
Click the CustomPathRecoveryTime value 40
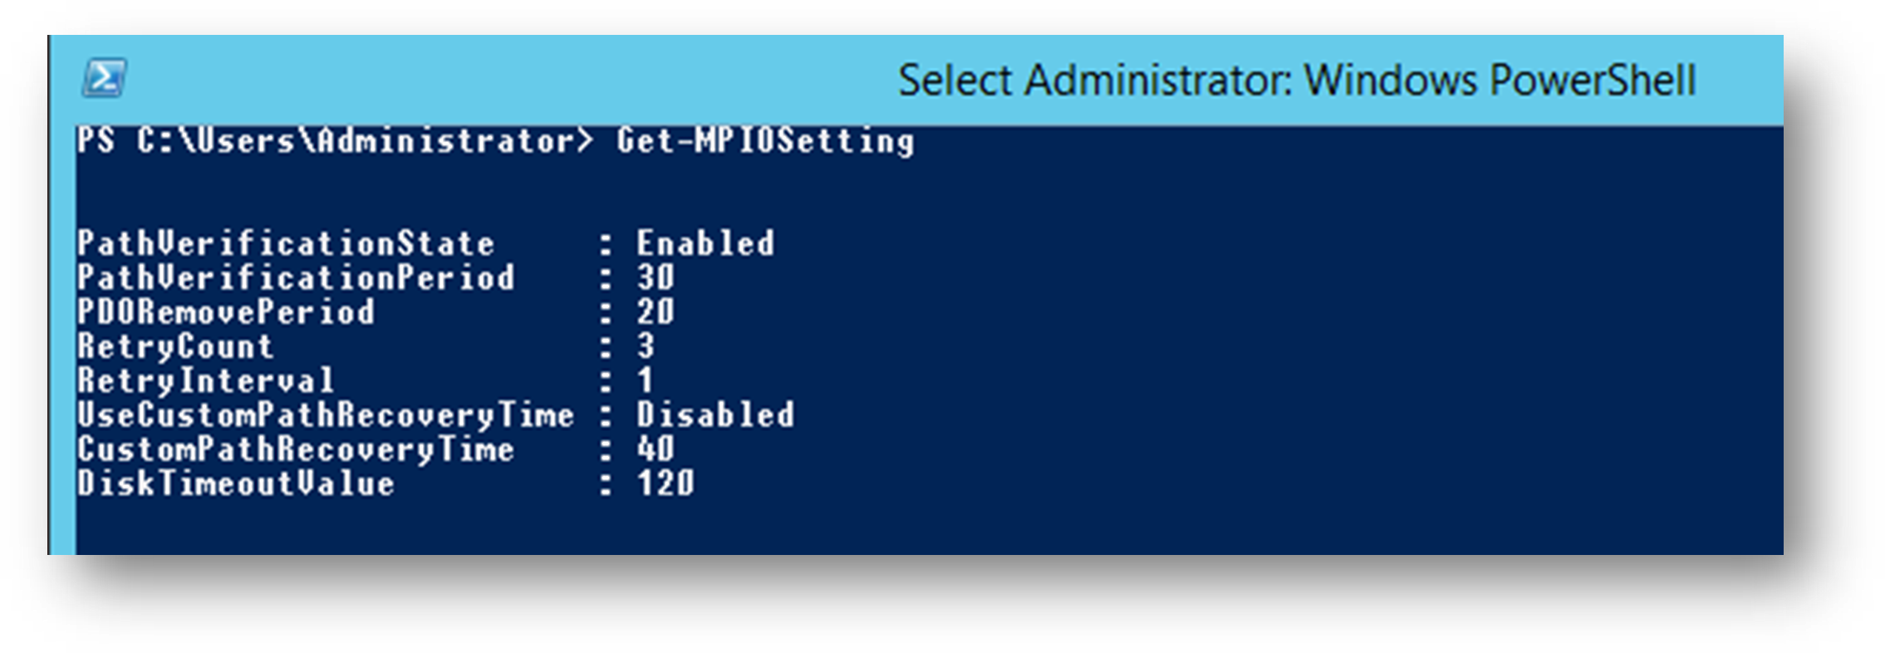[655, 450]
